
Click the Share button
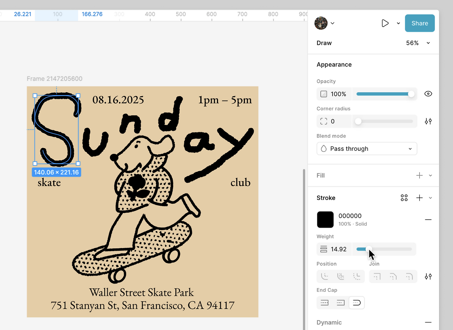pos(420,23)
